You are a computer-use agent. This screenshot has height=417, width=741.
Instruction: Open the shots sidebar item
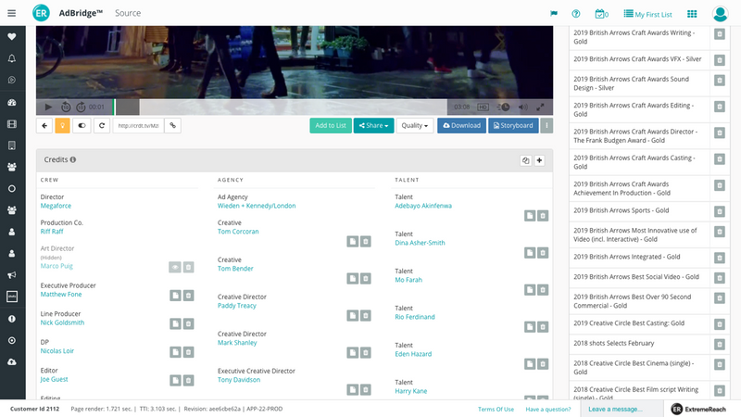pyautogui.click(x=12, y=297)
